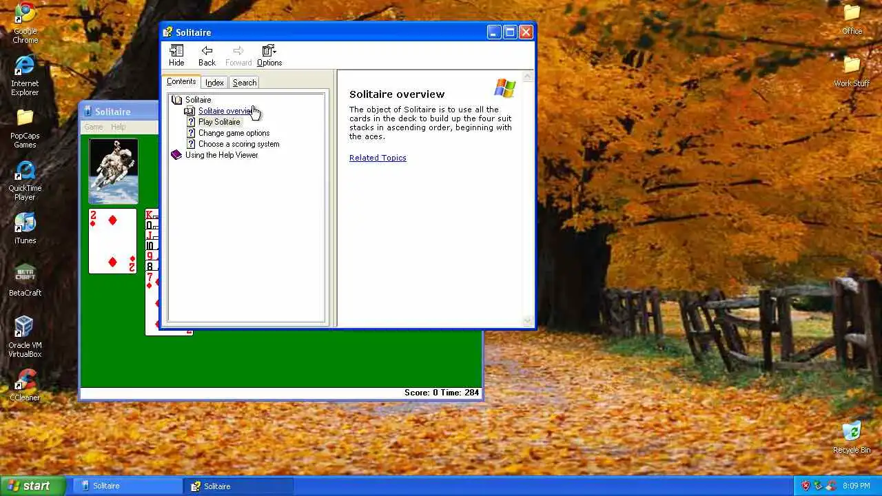Image resolution: width=882 pixels, height=496 pixels.
Task: Click the Solitaire help window title icon
Action: tap(167, 32)
